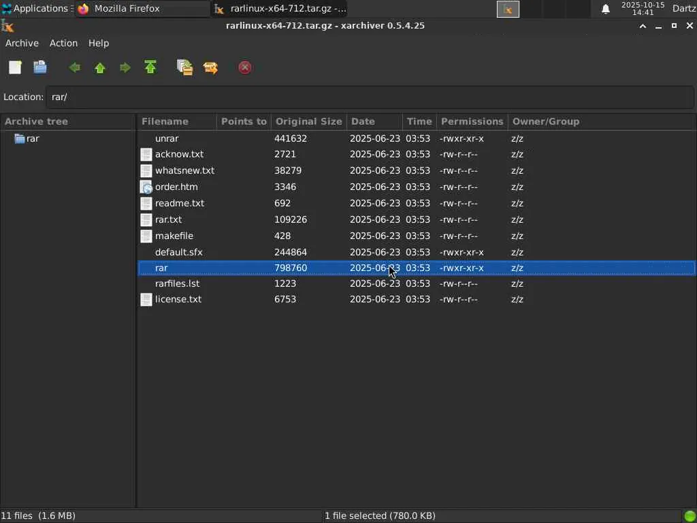
Task: Click the 441632 size value of unrar
Action: pos(290,139)
